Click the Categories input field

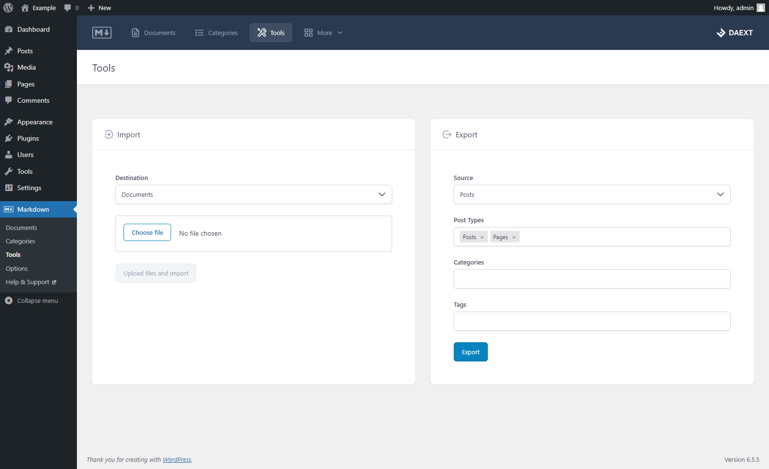pyautogui.click(x=592, y=279)
